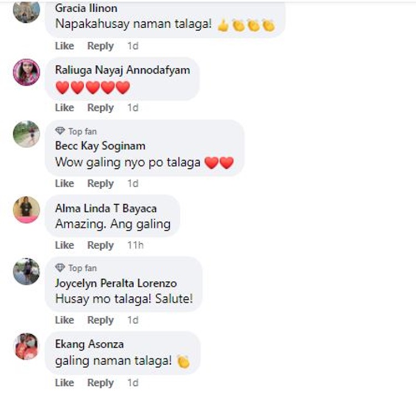Click Raliuga Nayaj Annodafyam's avatar
This screenshot has width=416, height=393.
(x=27, y=72)
